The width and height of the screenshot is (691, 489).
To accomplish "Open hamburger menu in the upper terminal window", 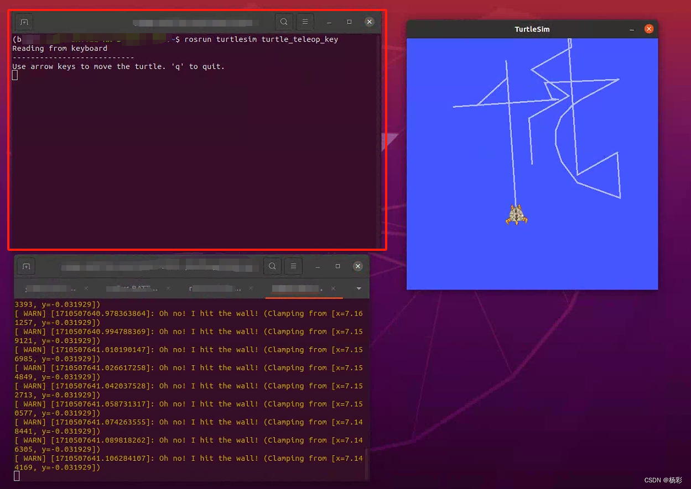I will (x=305, y=22).
